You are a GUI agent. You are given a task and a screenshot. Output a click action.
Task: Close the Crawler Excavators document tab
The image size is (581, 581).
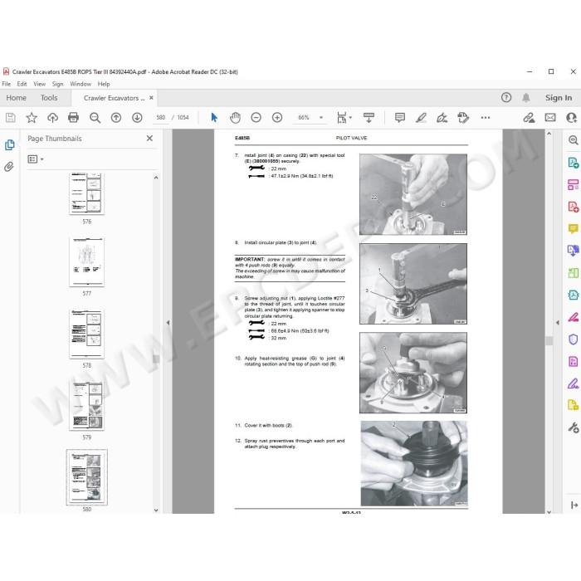[x=151, y=98]
